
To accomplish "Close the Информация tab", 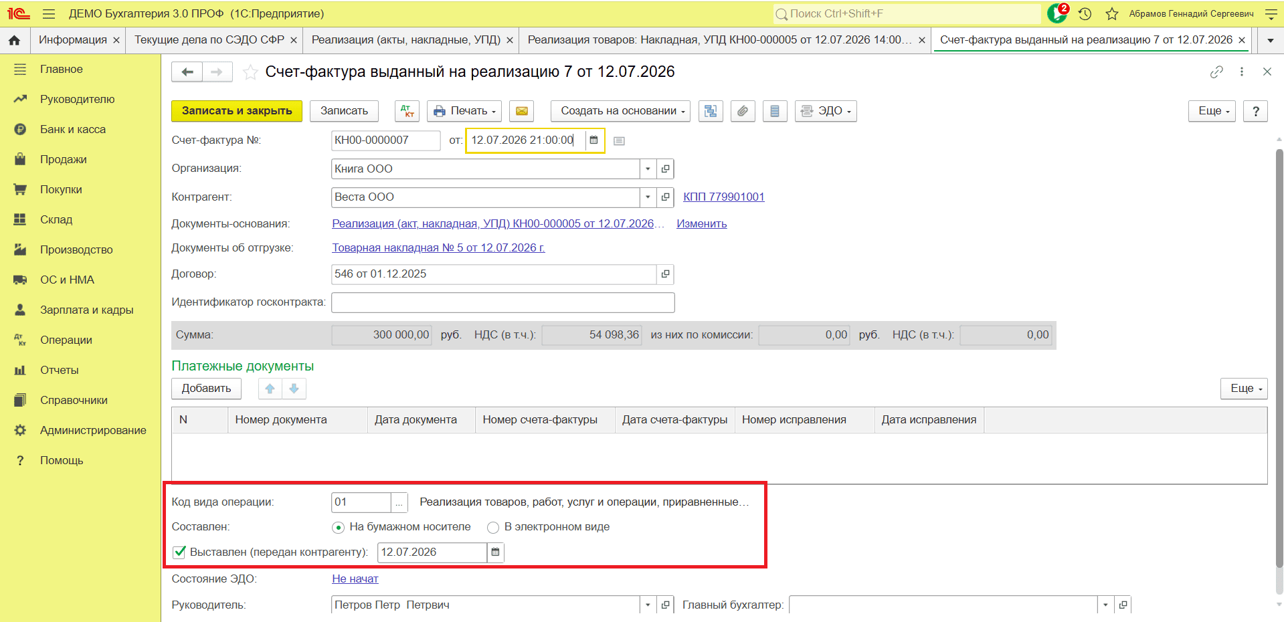I will point(116,40).
